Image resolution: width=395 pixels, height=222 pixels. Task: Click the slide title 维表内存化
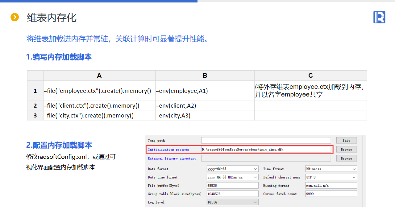click(x=52, y=18)
